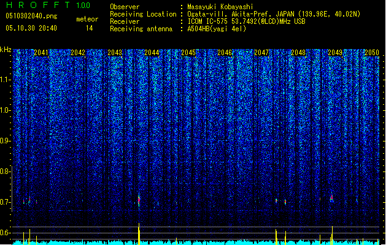Screen dimensions: 386x245
Task: Click the 0.7 kHz axis label
Action: 5,202
